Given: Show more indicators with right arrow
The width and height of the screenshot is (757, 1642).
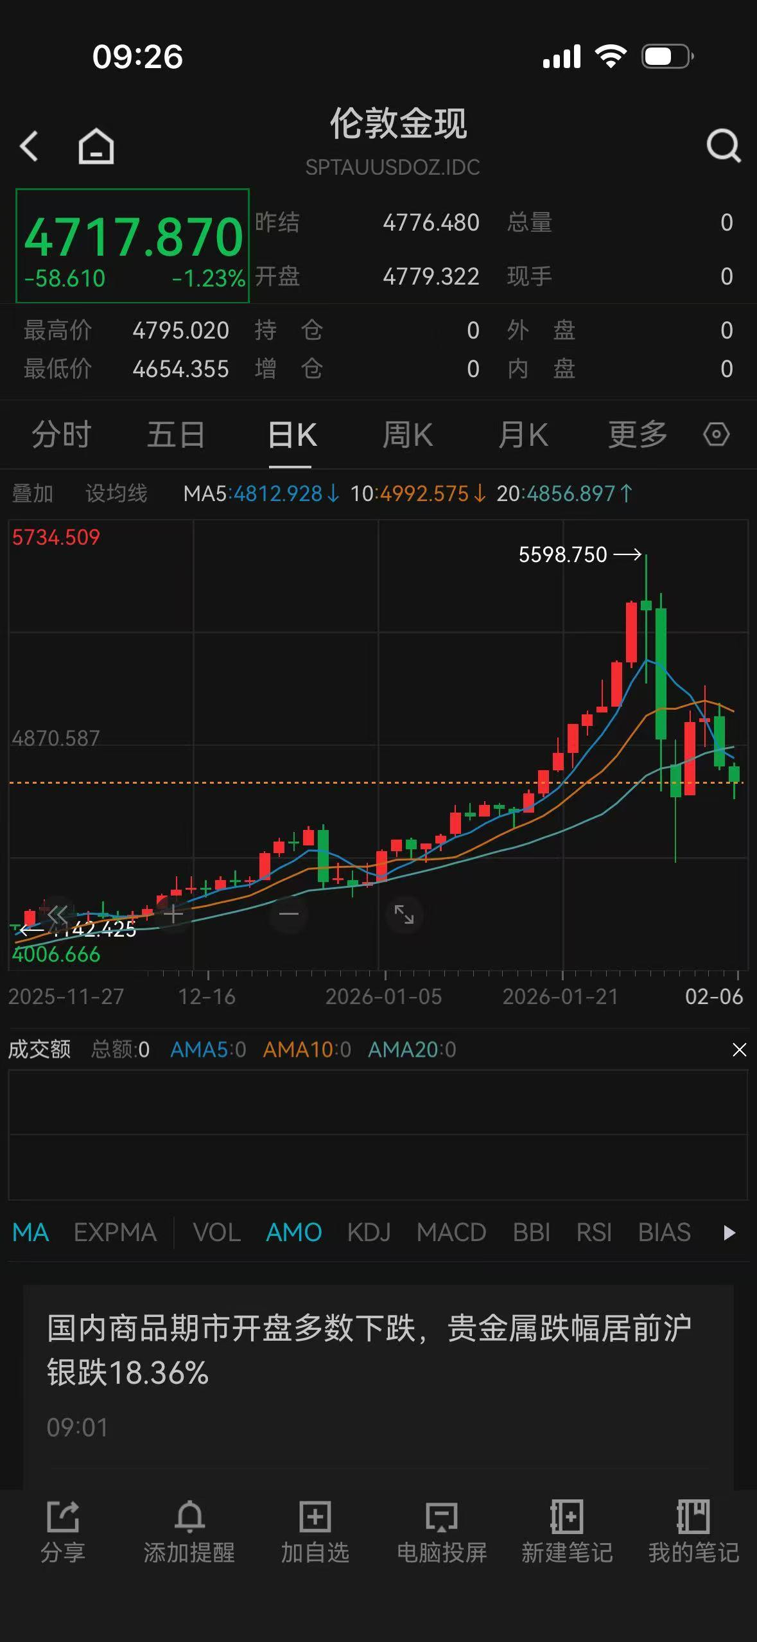Looking at the screenshot, I should [x=729, y=1233].
